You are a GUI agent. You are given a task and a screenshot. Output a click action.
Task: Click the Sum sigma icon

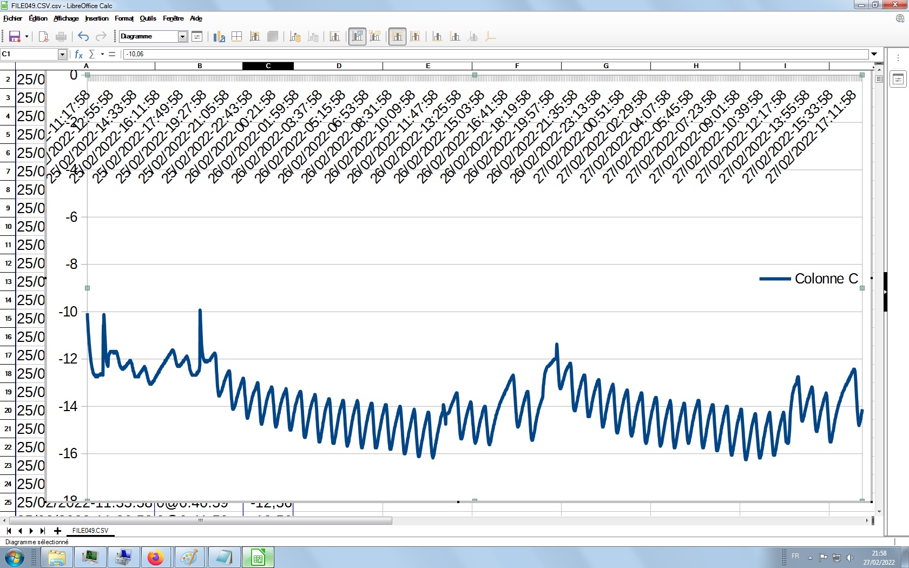[92, 54]
